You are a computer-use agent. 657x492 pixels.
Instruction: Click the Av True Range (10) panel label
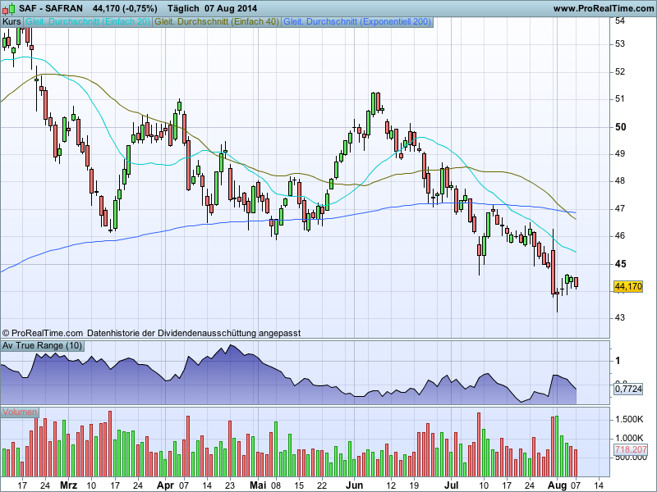[x=42, y=345]
